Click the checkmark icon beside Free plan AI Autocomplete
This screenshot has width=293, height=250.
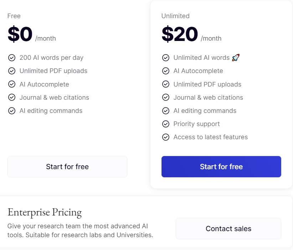pos(12,84)
